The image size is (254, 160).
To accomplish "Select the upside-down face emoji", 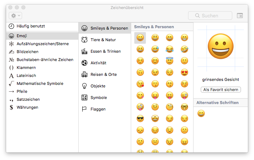I will point(140,72).
